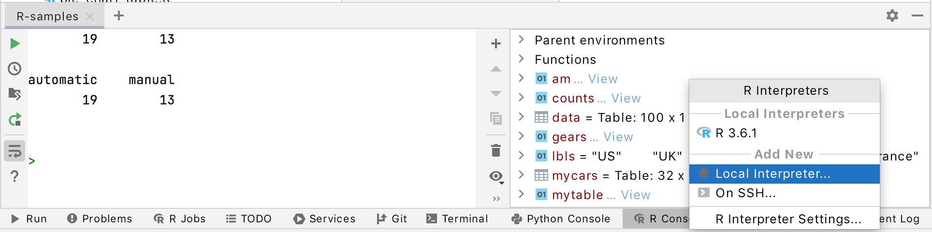The width and height of the screenshot is (932, 232).
Task: Add a new console tab with plus
Action: pyautogui.click(x=119, y=16)
